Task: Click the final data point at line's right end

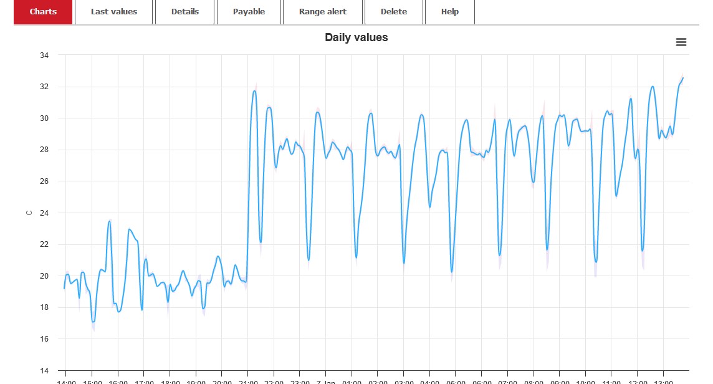Action: pyautogui.click(x=683, y=78)
